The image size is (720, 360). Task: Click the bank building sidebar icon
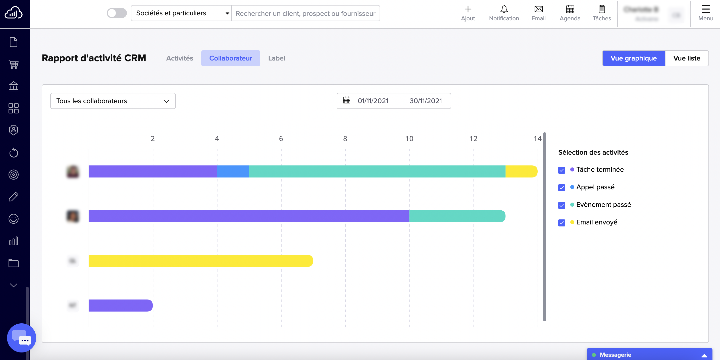coord(13,86)
